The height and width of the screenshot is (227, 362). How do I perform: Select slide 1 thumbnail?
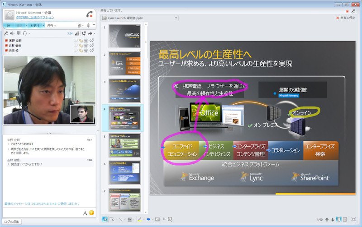point(125,36)
